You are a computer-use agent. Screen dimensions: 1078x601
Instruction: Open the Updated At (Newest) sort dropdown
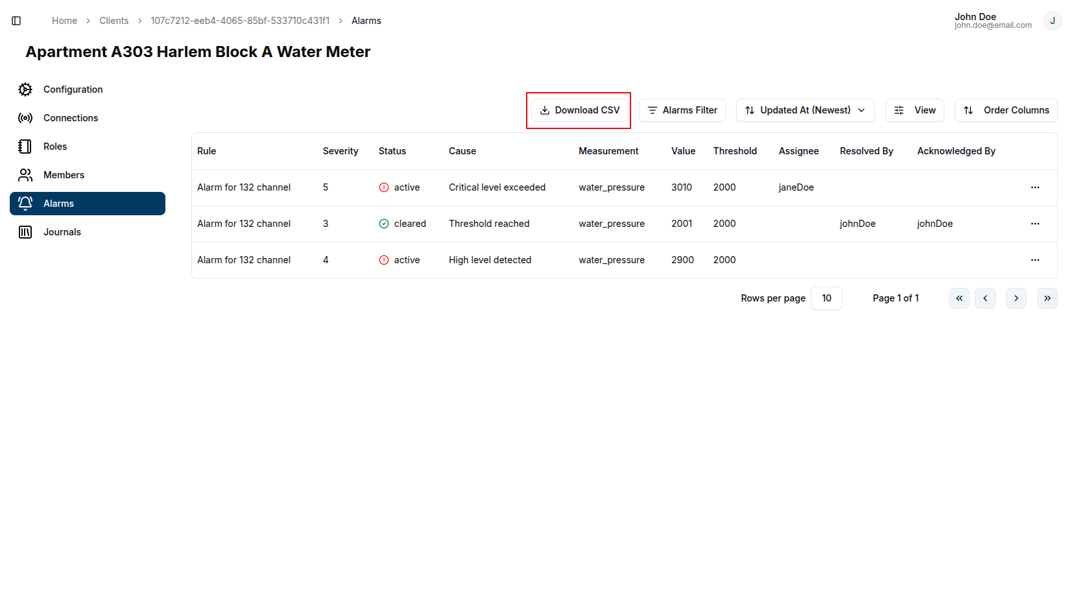tap(805, 110)
